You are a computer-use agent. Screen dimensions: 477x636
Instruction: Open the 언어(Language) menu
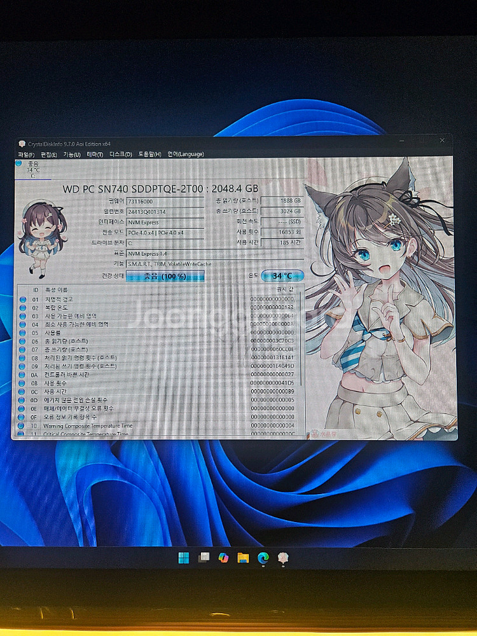click(186, 154)
